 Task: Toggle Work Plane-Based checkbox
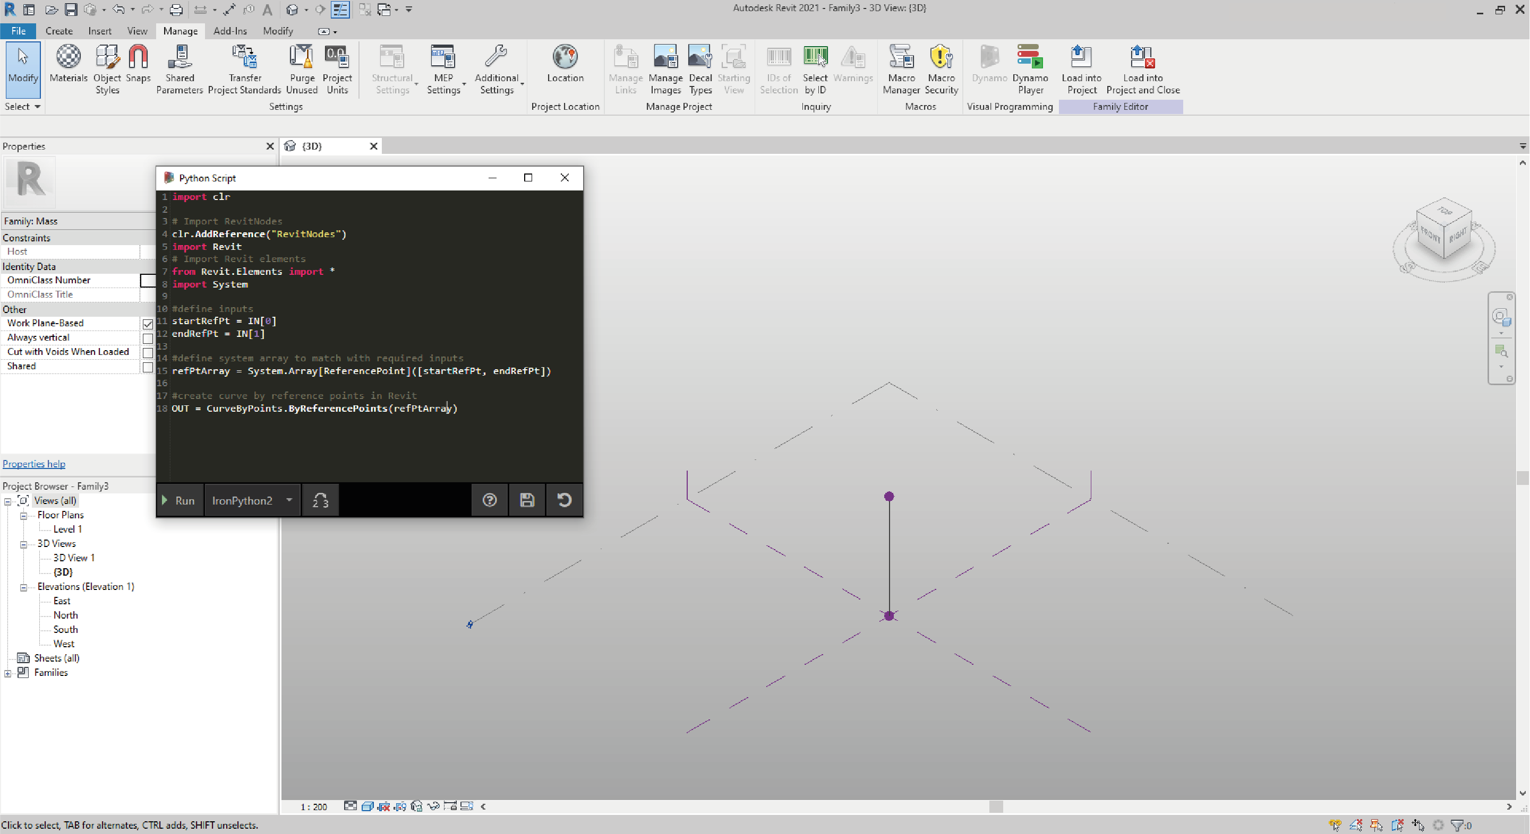147,322
